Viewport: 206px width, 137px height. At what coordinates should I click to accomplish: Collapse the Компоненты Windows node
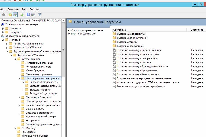11,55
